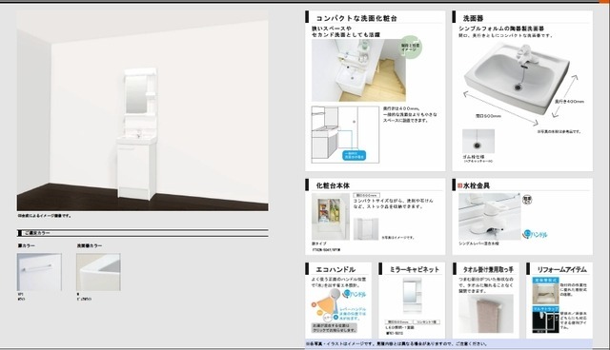Viewport: 610px width, 350px height.
Task: Click the 奥行き400mm depth label
Action: [x=569, y=102]
